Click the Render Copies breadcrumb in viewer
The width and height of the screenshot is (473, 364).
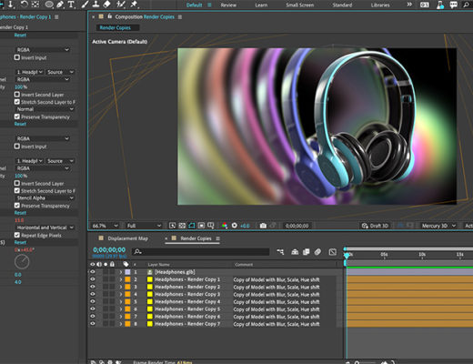point(116,27)
